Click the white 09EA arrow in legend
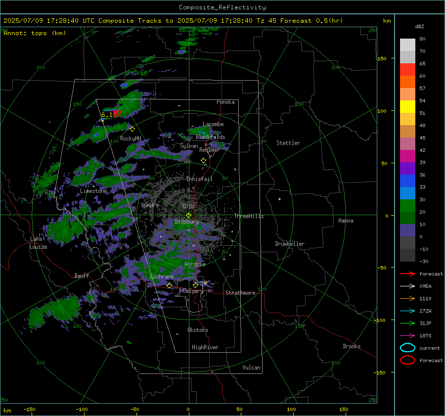Viewport: 445px width, 416px height. point(407,286)
